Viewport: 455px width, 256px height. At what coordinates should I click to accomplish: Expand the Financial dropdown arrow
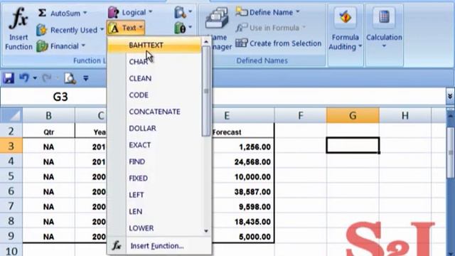pos(83,46)
